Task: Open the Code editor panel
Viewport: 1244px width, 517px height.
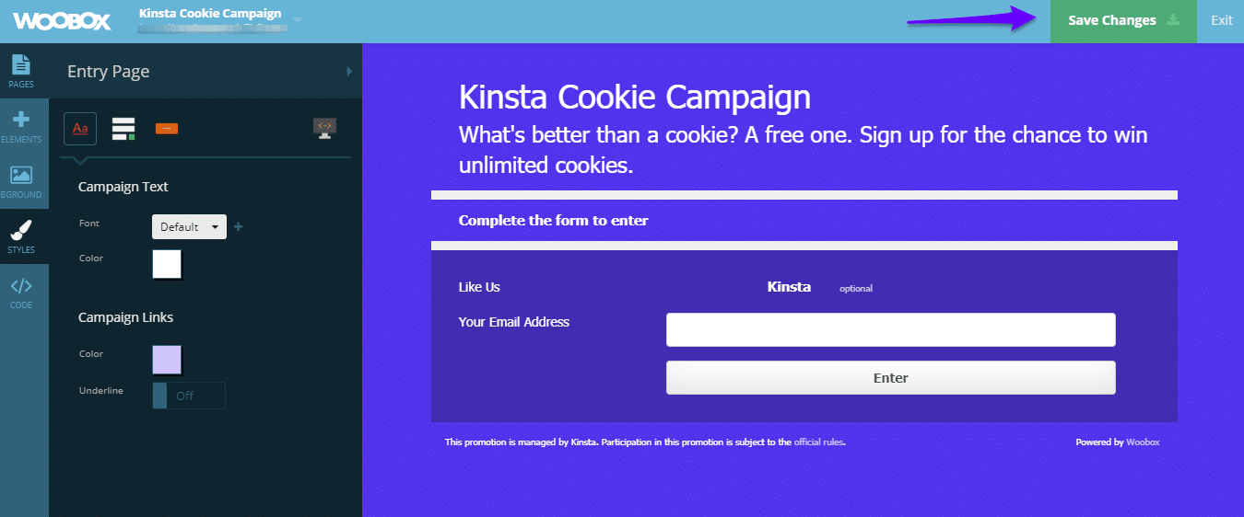Action: [21, 292]
